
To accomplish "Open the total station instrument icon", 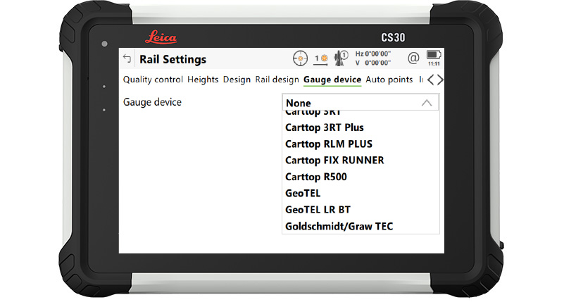I will tap(341, 58).
